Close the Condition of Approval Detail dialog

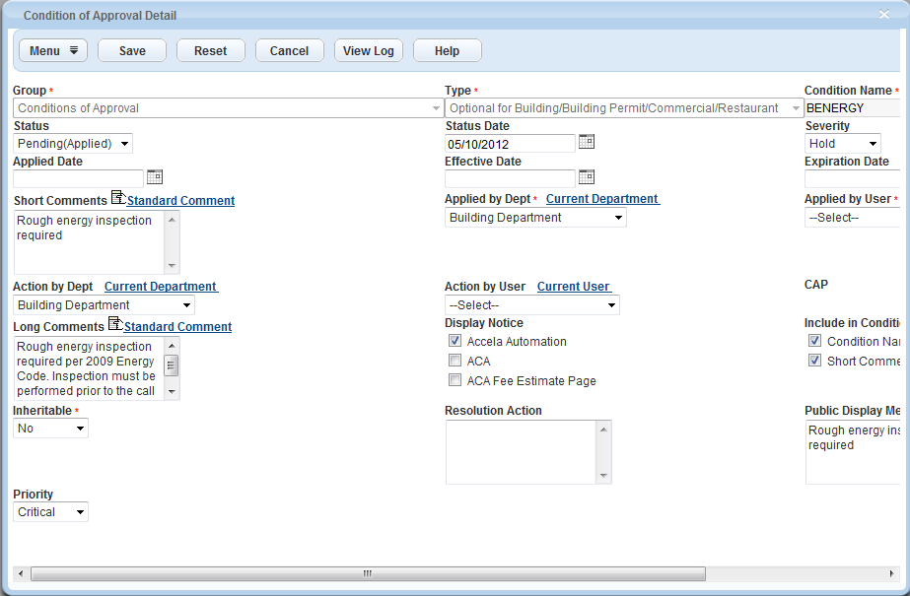point(884,14)
